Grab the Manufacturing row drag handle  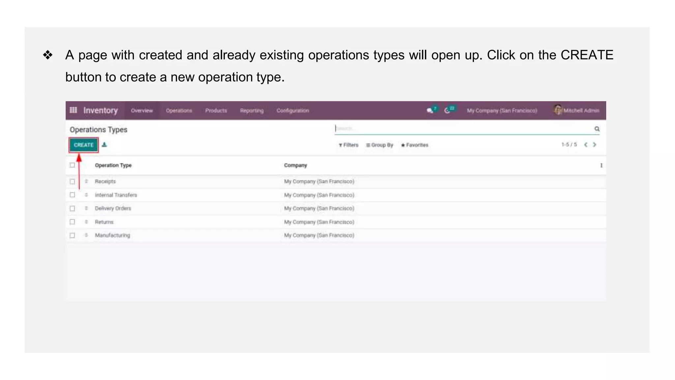(x=86, y=235)
